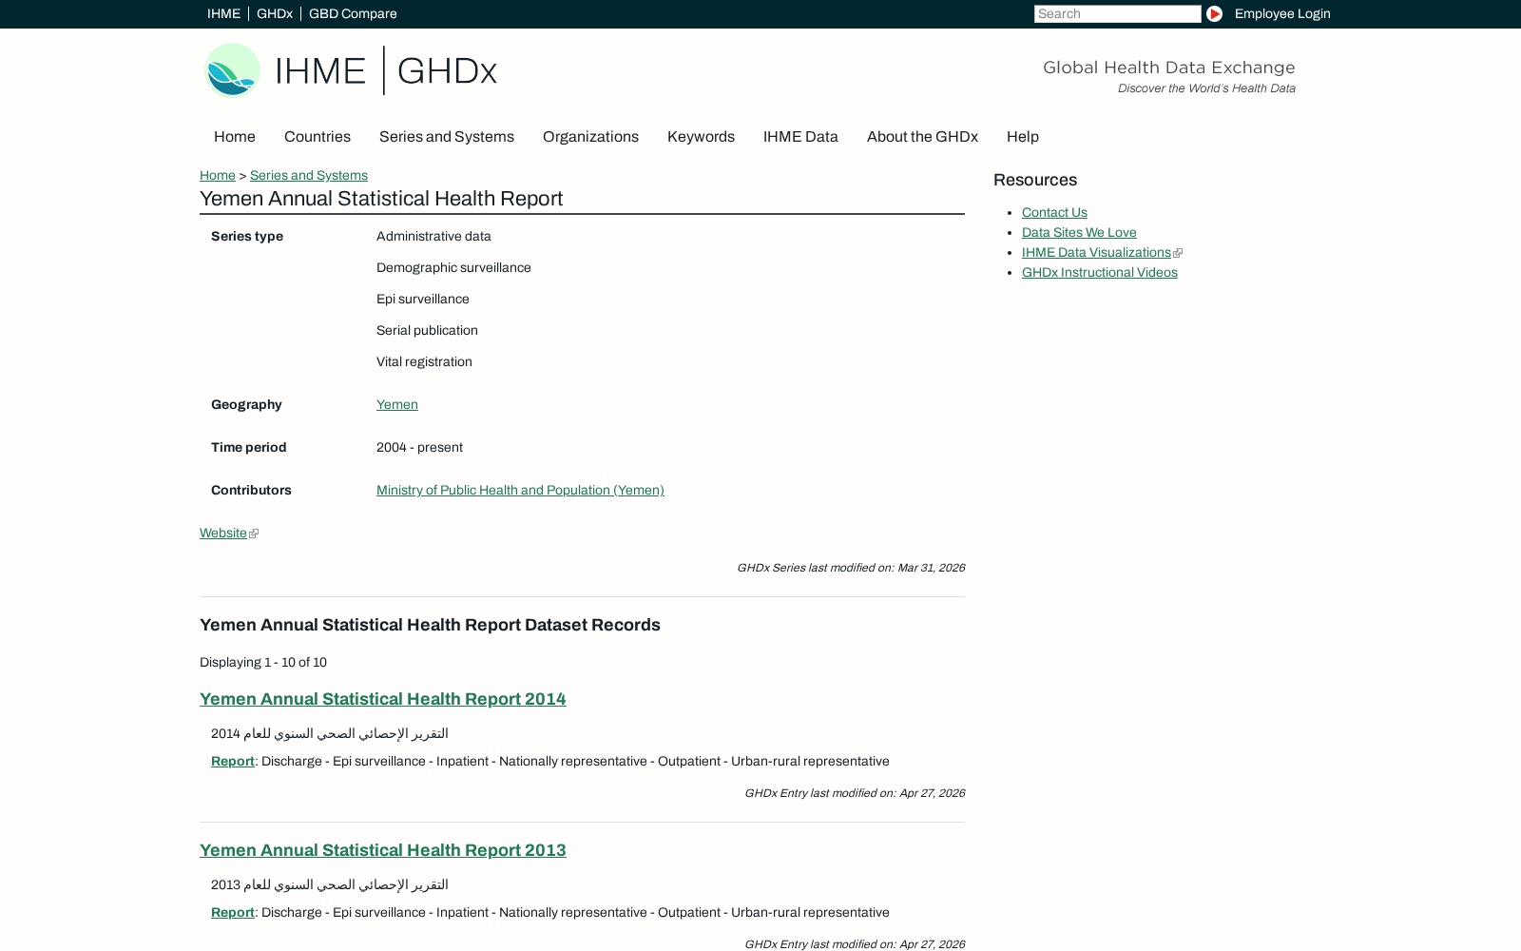
Task: Open Contact Us resource link
Action: click(x=1054, y=212)
